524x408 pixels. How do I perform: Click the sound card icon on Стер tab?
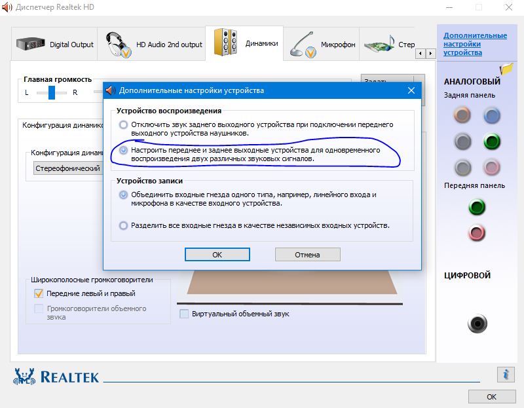click(x=379, y=44)
